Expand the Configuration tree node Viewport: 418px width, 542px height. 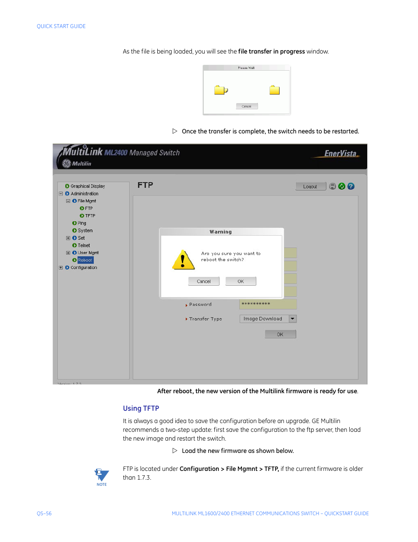pyautogui.click(x=61, y=268)
